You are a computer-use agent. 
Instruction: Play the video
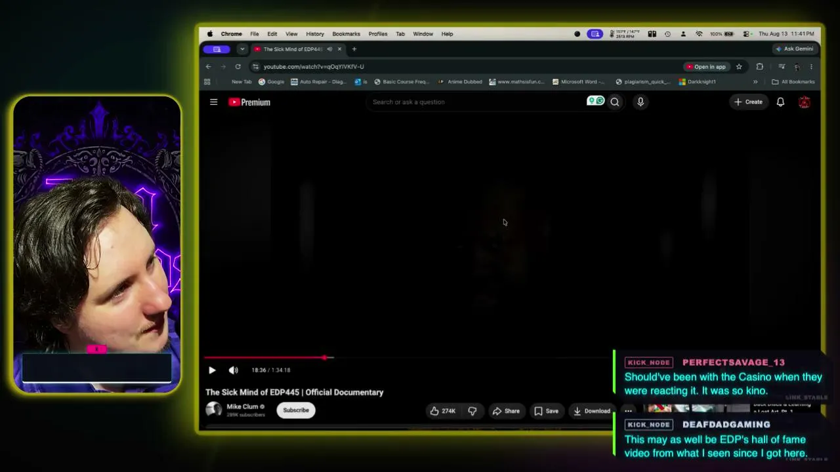pyautogui.click(x=212, y=370)
